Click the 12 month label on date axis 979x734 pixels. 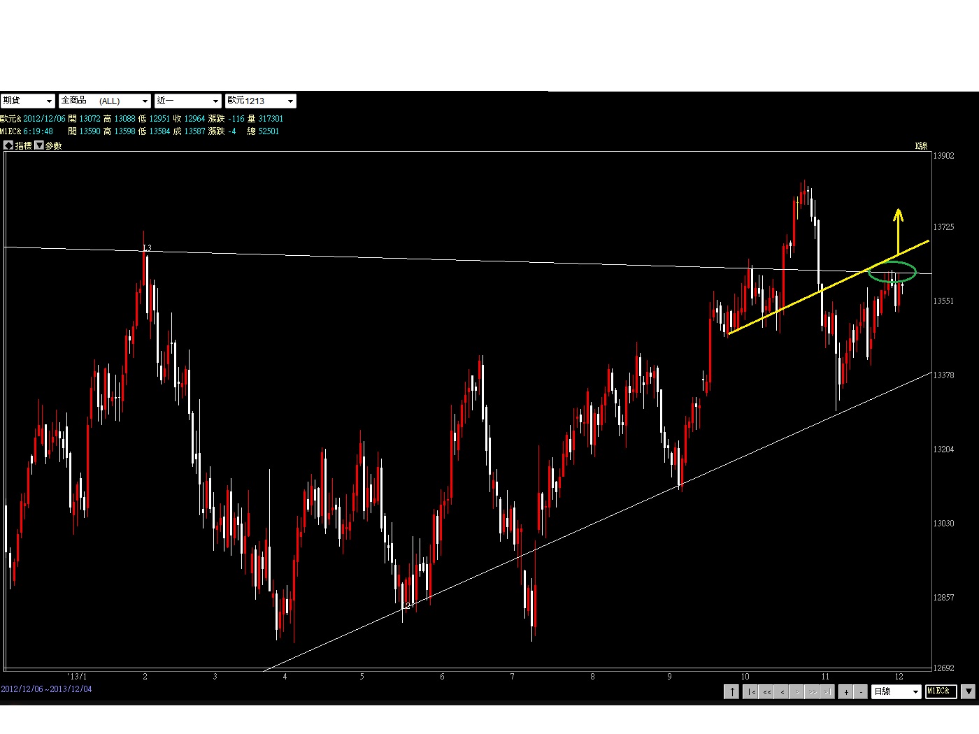[x=899, y=677]
